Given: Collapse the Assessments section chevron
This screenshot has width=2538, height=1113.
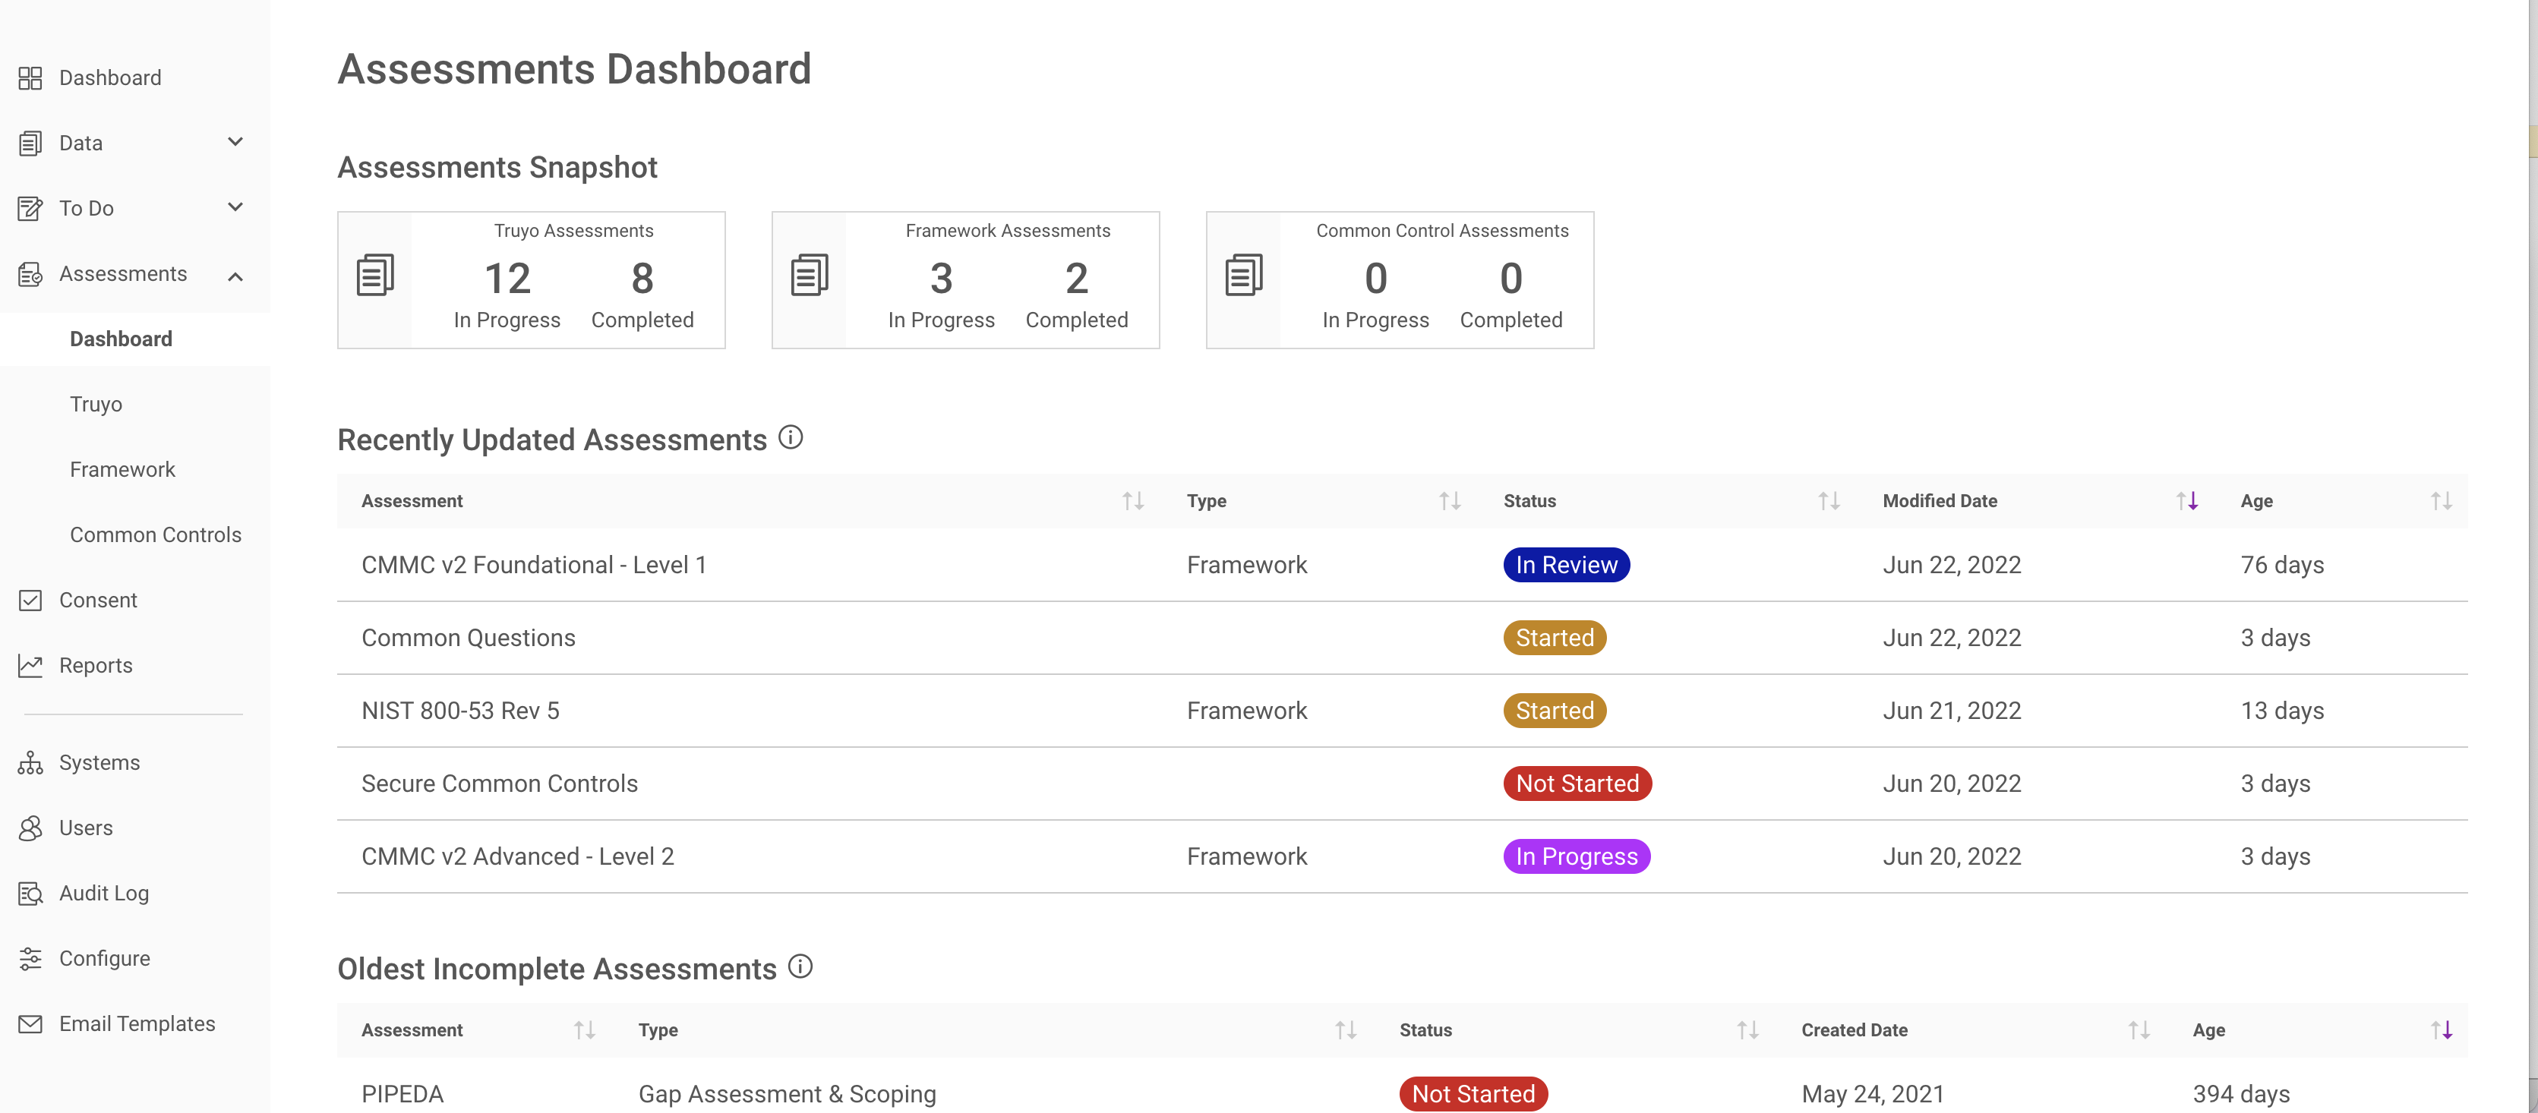Looking at the screenshot, I should tap(235, 276).
